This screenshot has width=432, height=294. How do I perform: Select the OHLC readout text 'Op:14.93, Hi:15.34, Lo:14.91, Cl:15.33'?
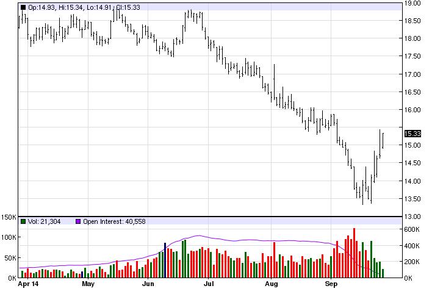[x=84, y=7]
